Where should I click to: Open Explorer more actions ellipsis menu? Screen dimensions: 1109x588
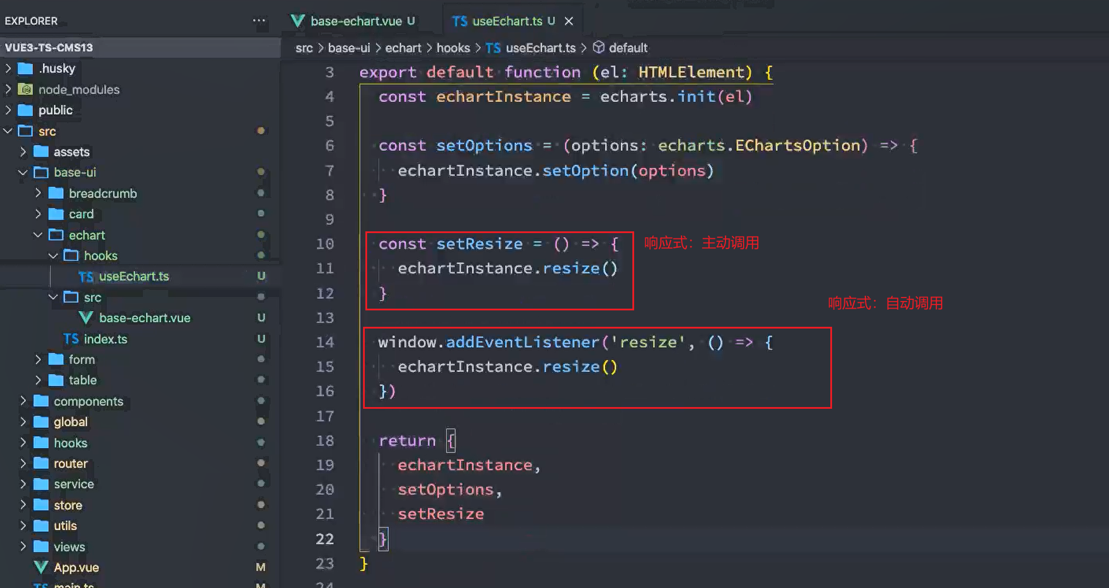[x=259, y=20]
